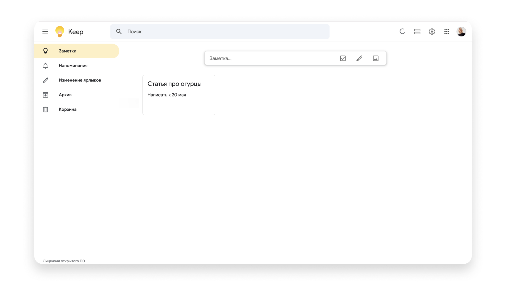
Task: Click the Keep title text
Action: (76, 32)
